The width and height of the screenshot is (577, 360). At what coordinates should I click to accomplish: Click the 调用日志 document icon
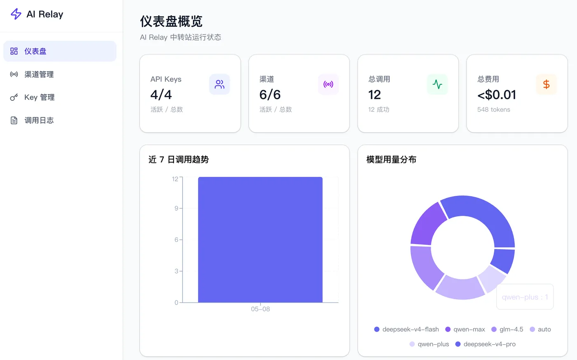point(14,120)
